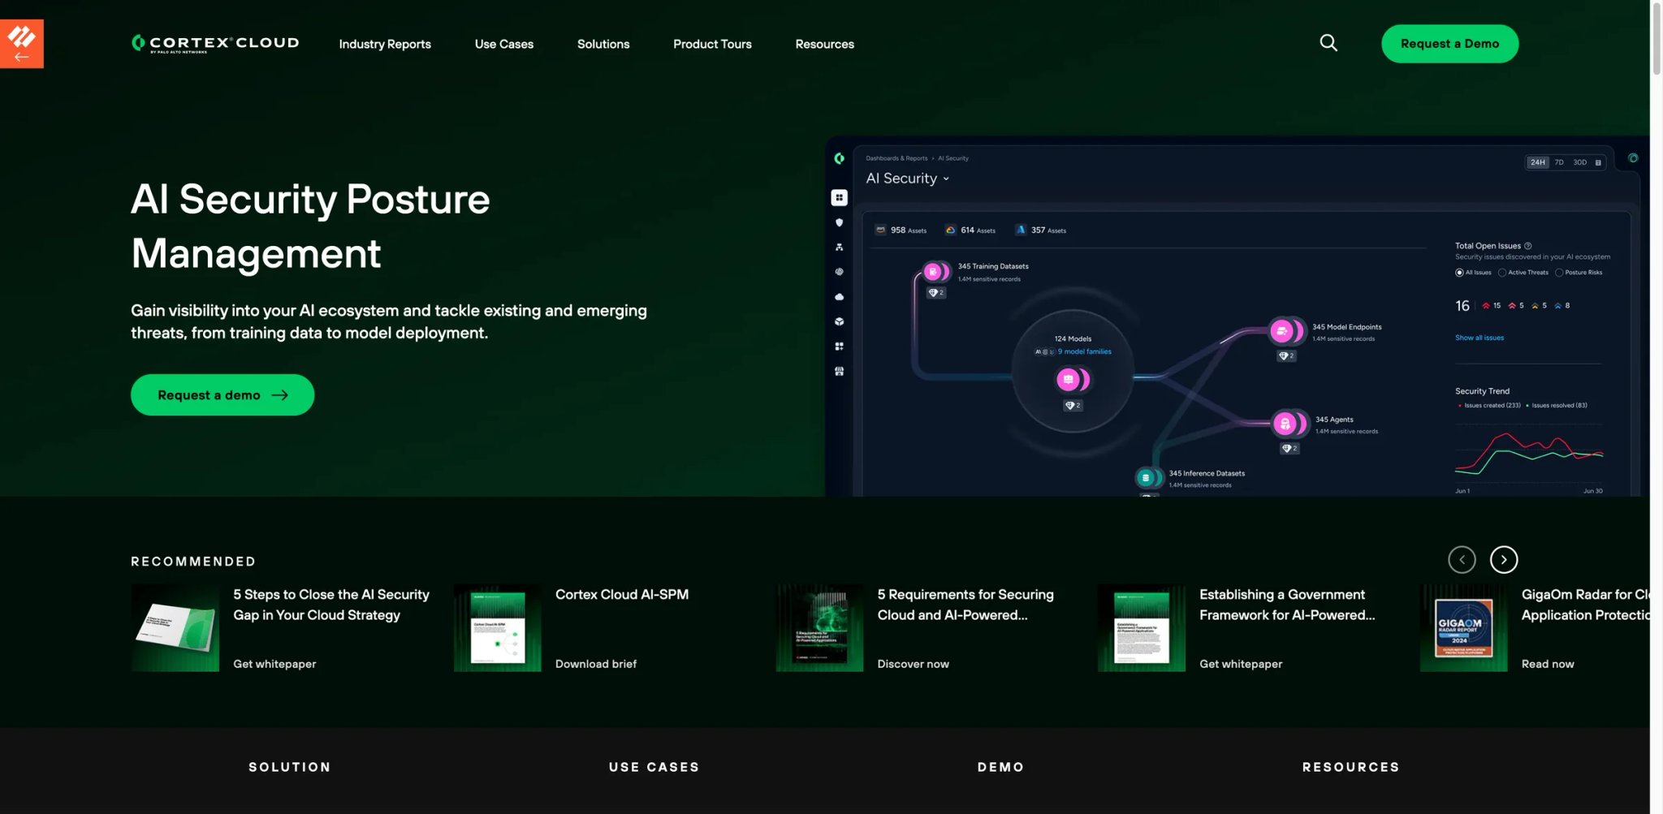
Task: Switch time range to 7D
Action: [1559, 162]
